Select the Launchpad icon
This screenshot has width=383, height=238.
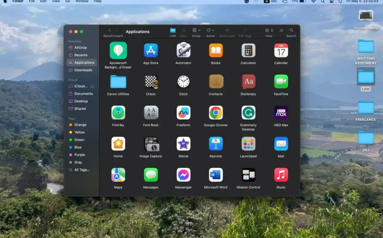[x=248, y=144]
